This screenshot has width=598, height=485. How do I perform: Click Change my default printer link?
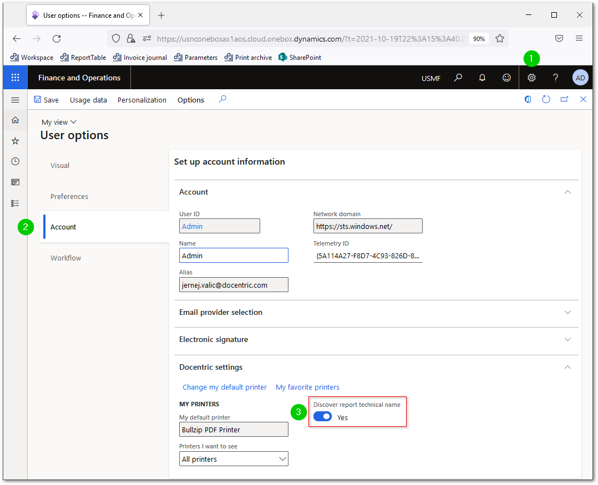pyautogui.click(x=225, y=387)
